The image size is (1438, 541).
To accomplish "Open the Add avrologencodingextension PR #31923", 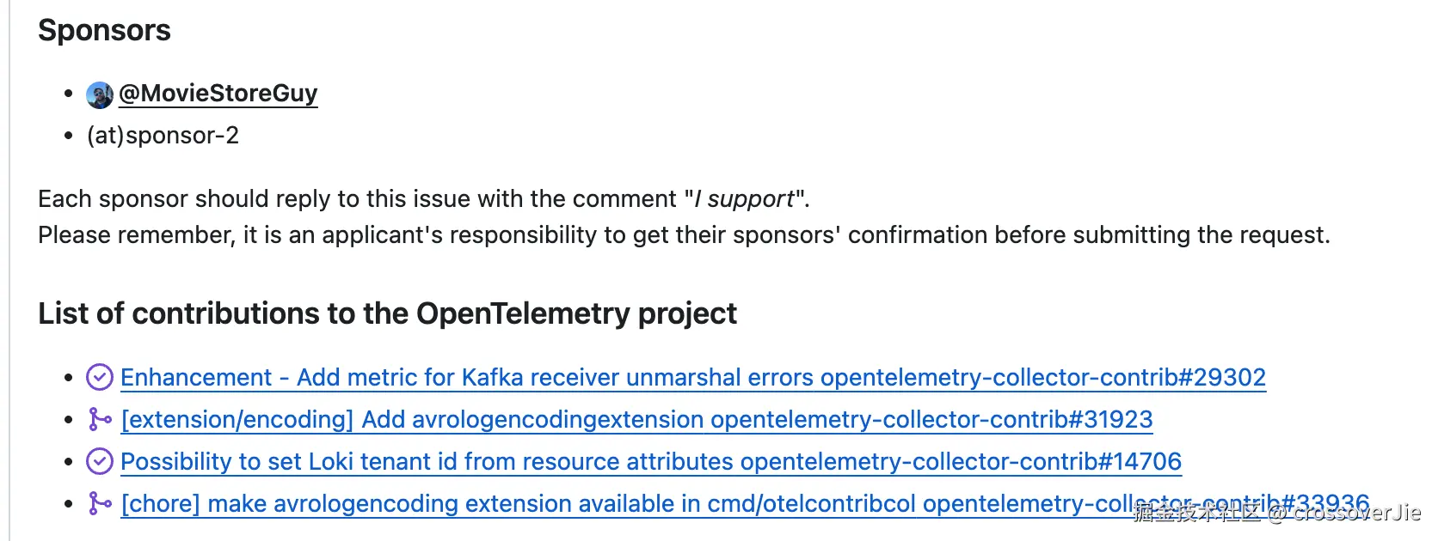I will point(636,420).
